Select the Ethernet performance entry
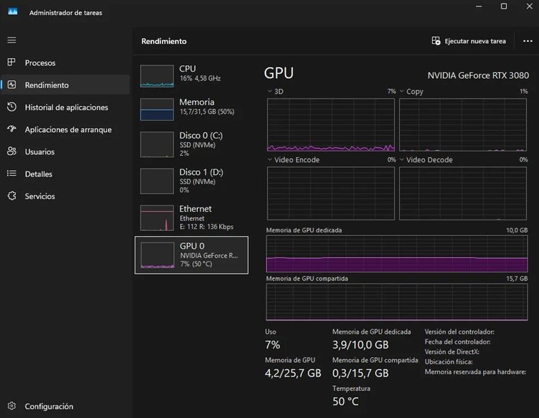This screenshot has width=539, height=418. click(x=191, y=218)
